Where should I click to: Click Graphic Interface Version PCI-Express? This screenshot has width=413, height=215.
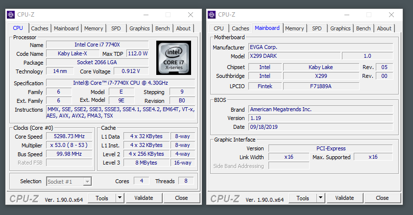tap(331, 148)
